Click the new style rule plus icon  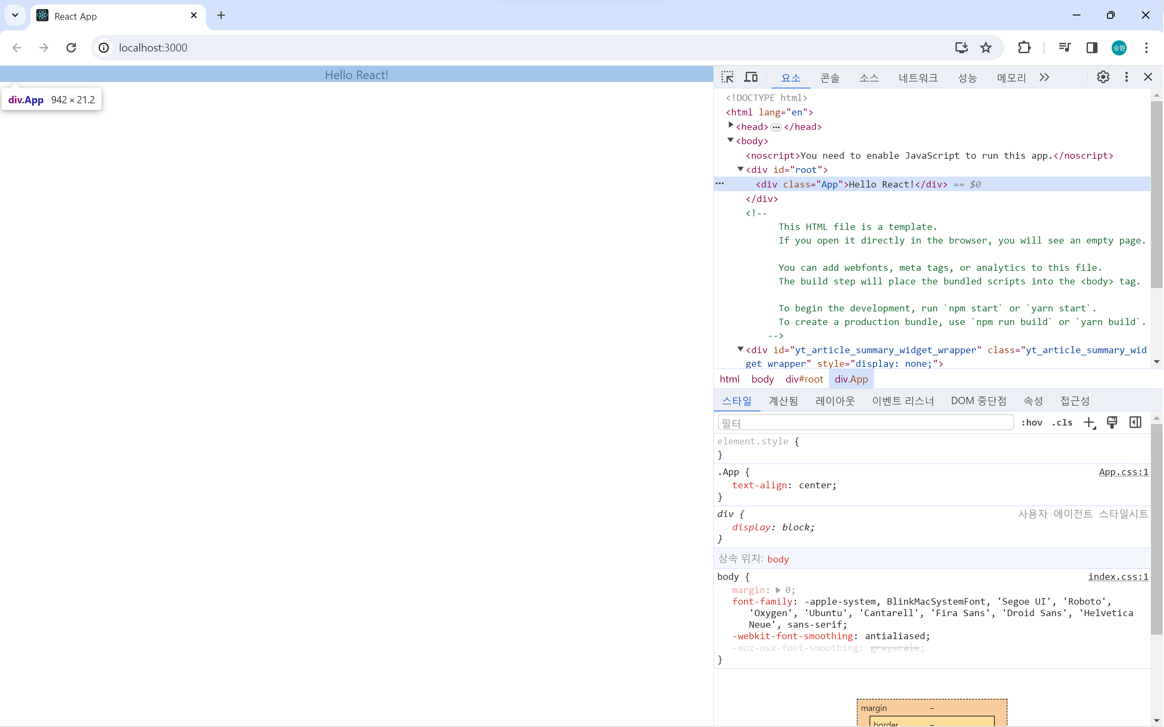pyautogui.click(x=1089, y=423)
